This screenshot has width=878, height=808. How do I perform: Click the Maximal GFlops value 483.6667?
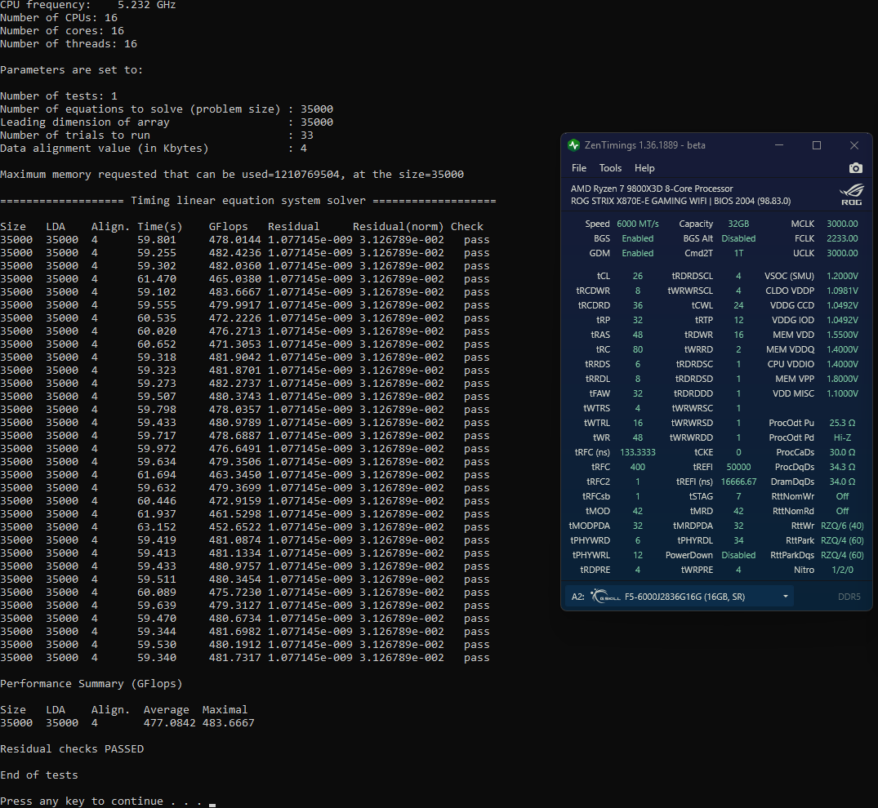tap(229, 722)
